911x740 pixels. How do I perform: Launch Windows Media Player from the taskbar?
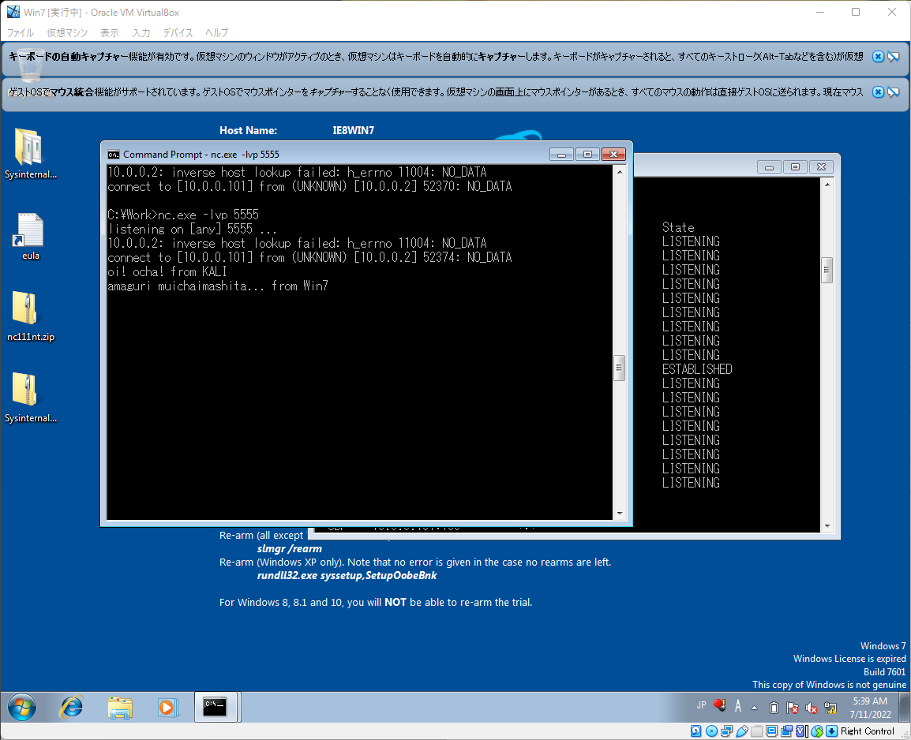click(x=167, y=707)
